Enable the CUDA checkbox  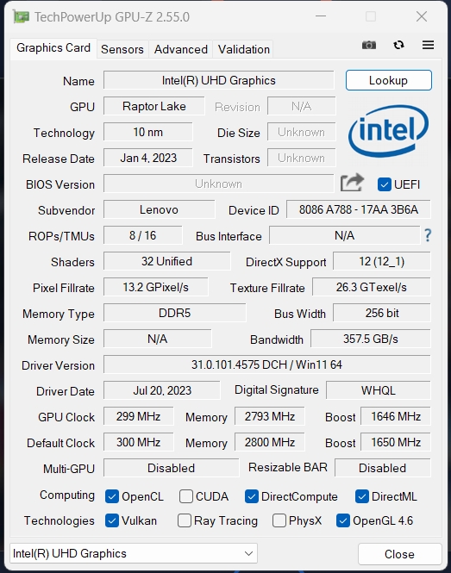click(185, 496)
